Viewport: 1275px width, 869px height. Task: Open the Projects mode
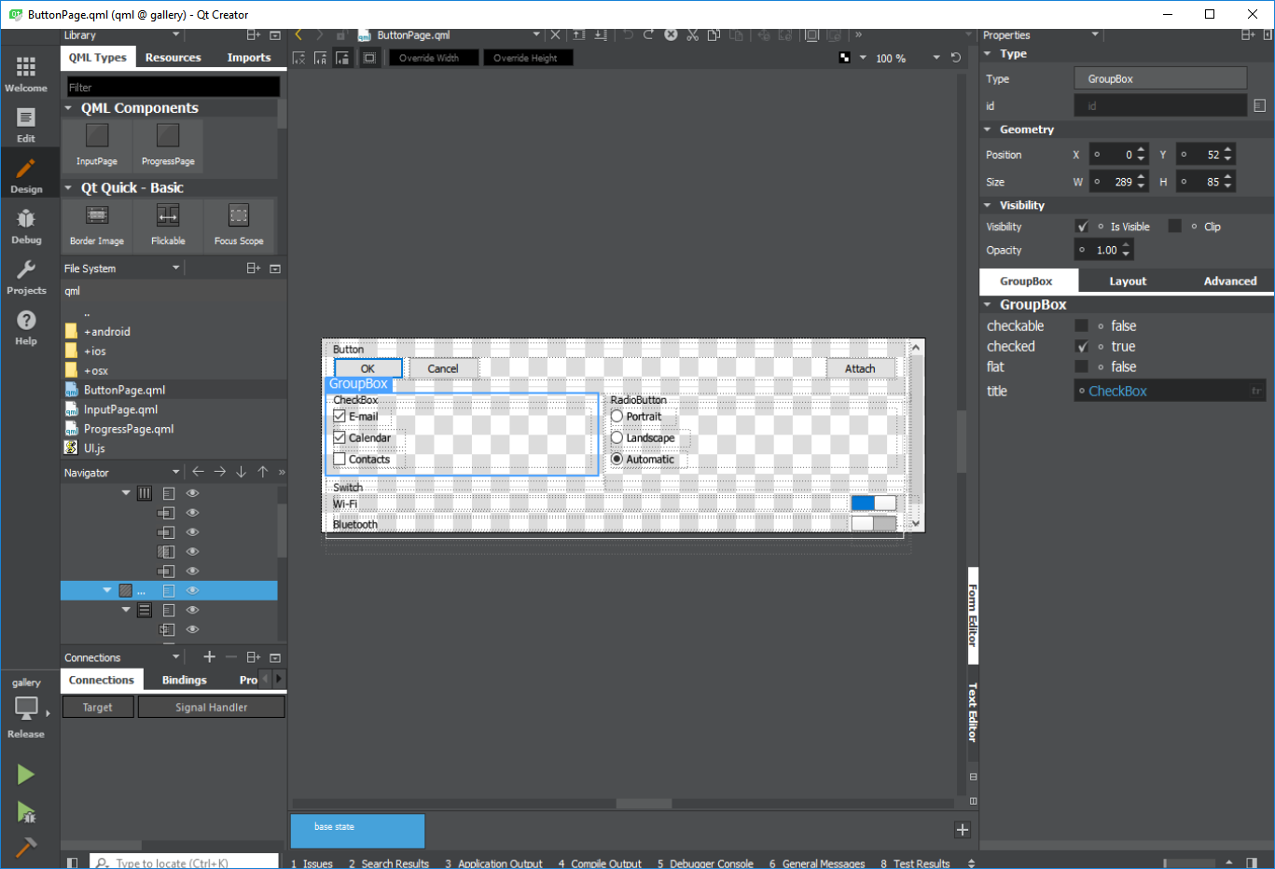26,277
